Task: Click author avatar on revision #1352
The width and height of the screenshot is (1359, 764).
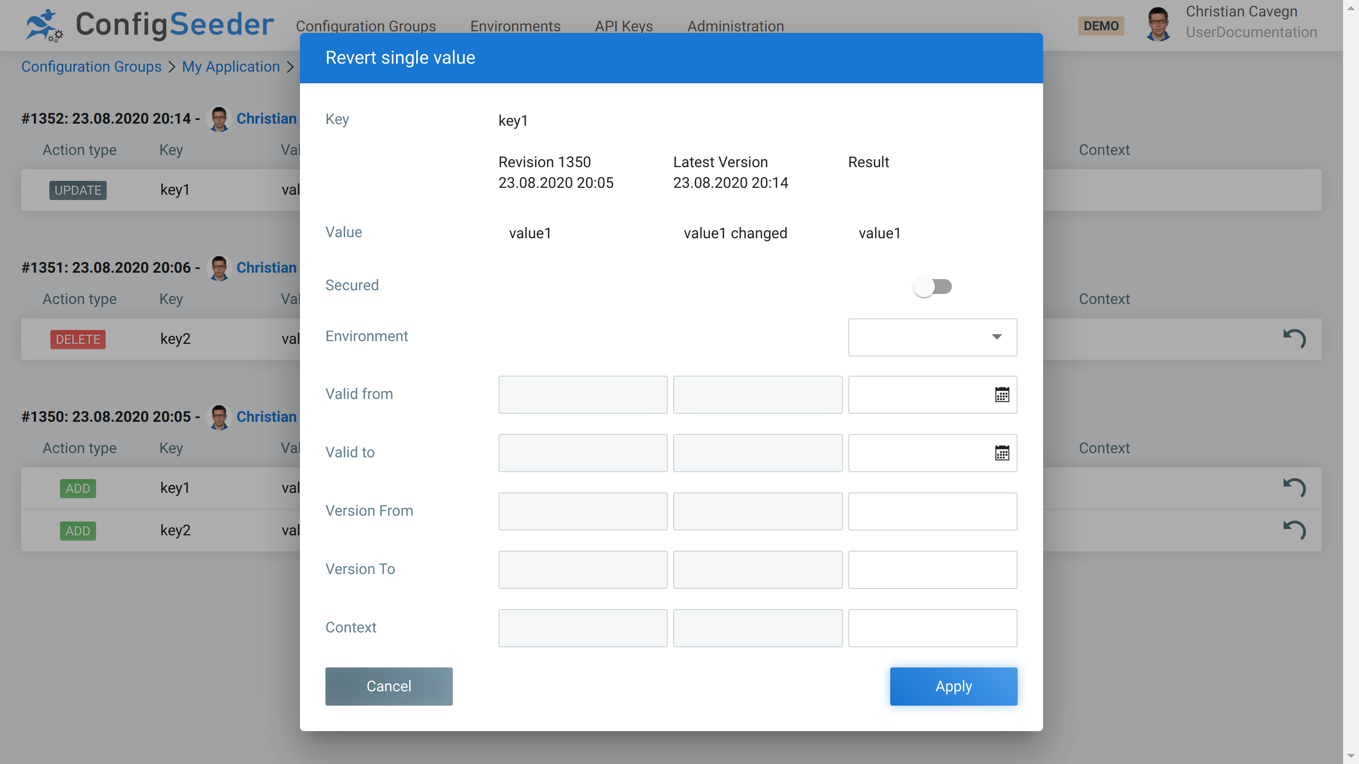Action: 219,119
